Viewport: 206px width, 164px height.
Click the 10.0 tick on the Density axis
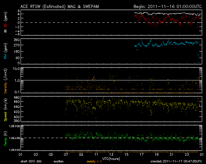(16, 69)
